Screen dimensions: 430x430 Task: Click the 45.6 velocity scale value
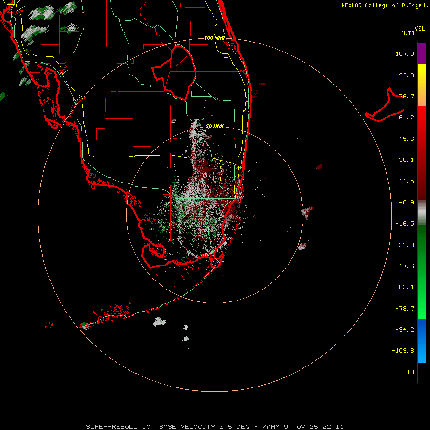[x=407, y=139]
